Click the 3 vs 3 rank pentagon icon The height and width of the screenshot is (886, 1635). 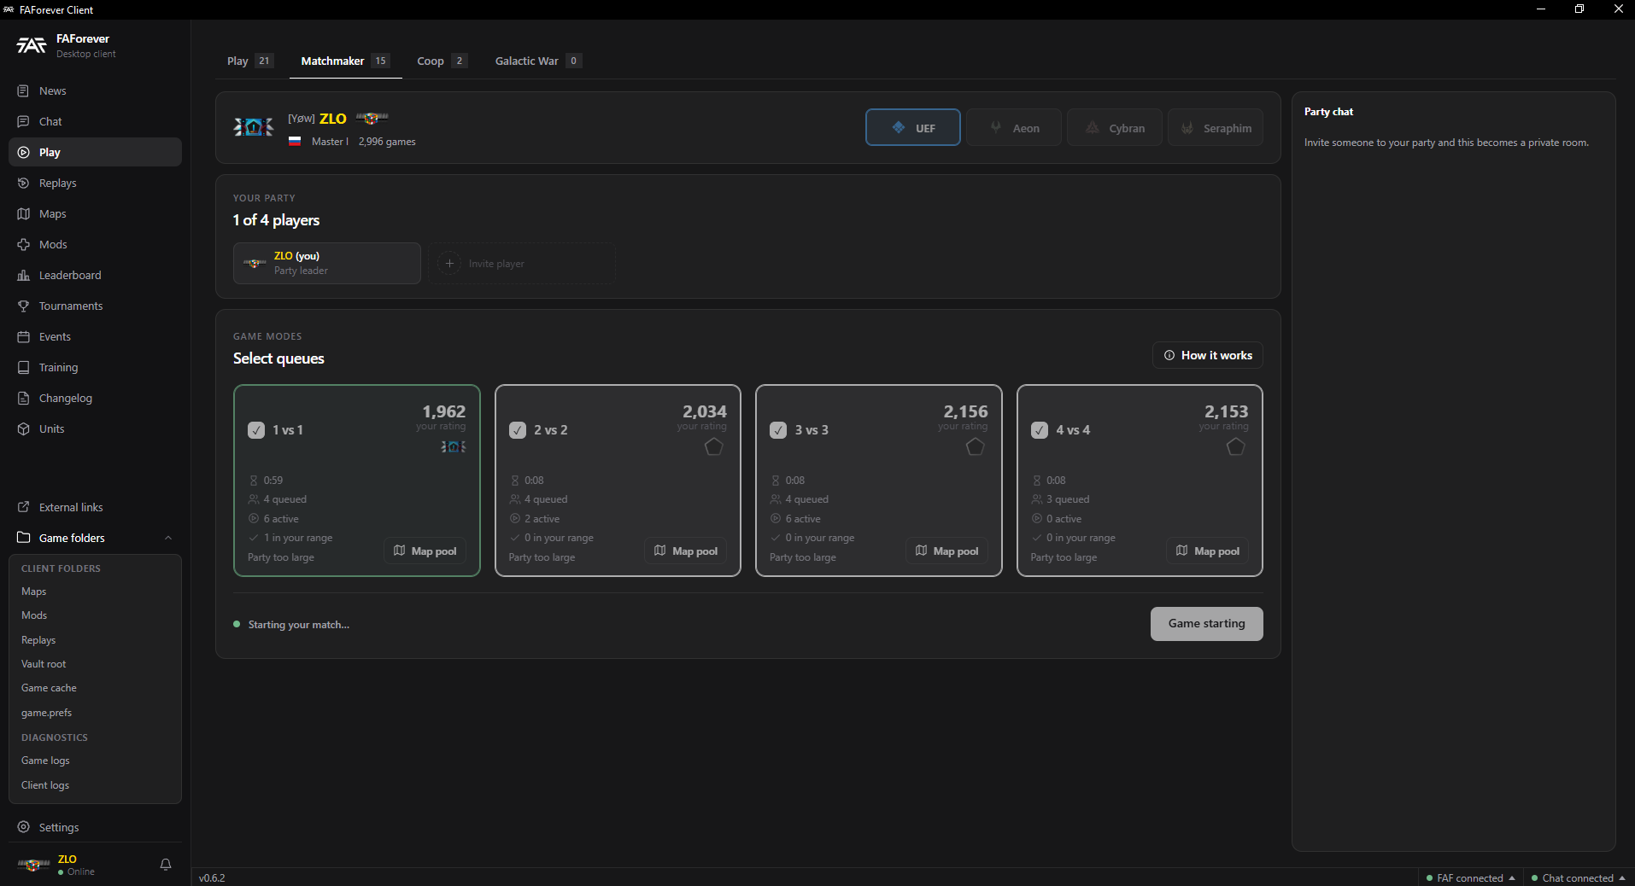pos(975,446)
